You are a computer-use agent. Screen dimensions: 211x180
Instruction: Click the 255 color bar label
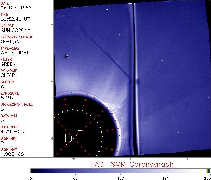207,178
